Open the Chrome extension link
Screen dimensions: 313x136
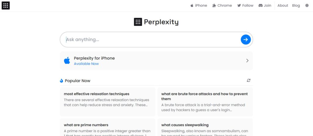222,5
